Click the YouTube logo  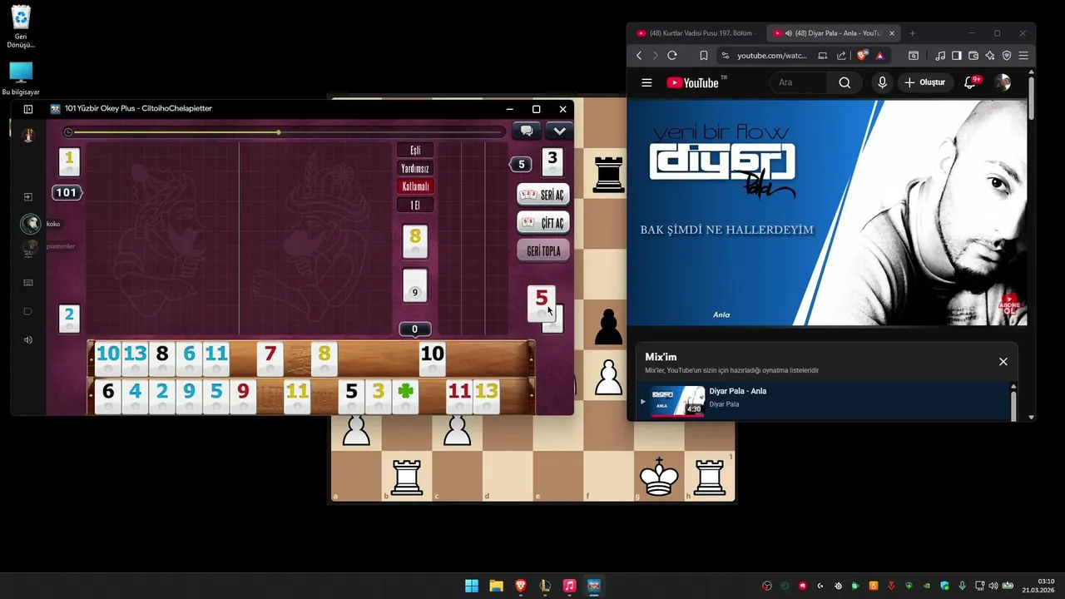click(x=692, y=82)
